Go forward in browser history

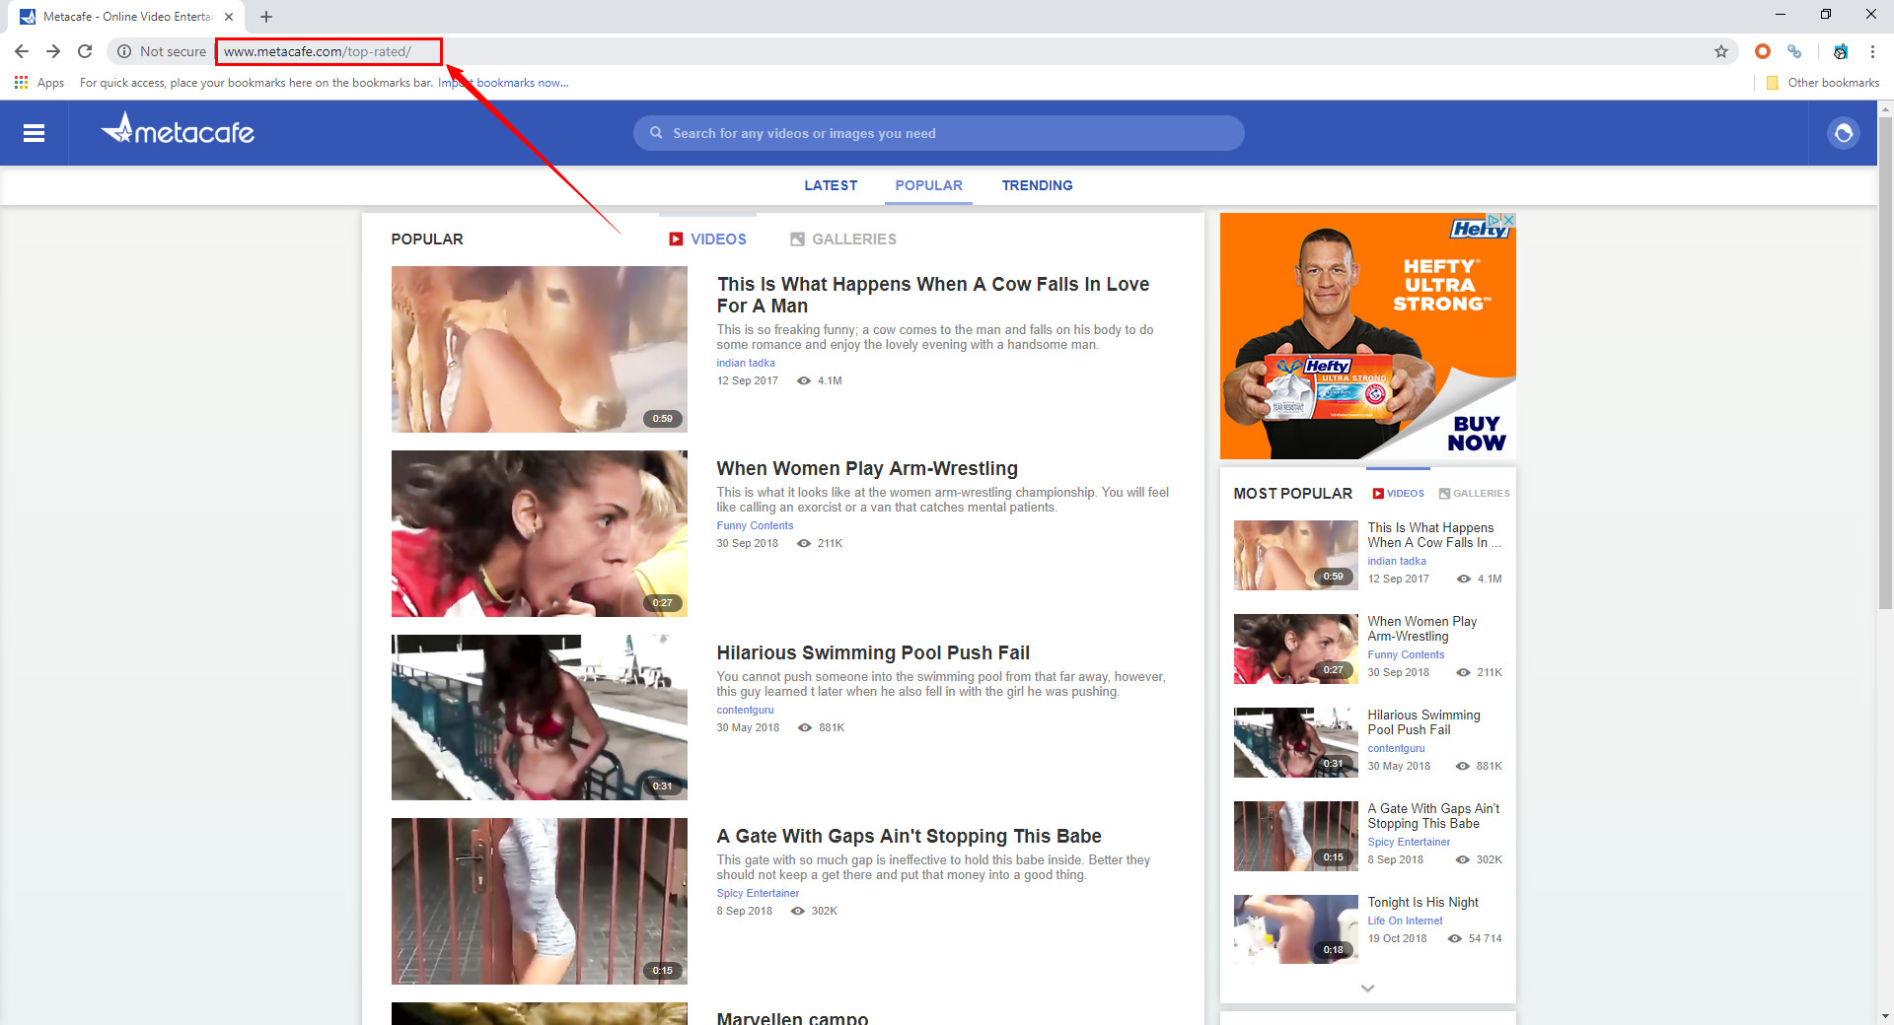coord(53,51)
